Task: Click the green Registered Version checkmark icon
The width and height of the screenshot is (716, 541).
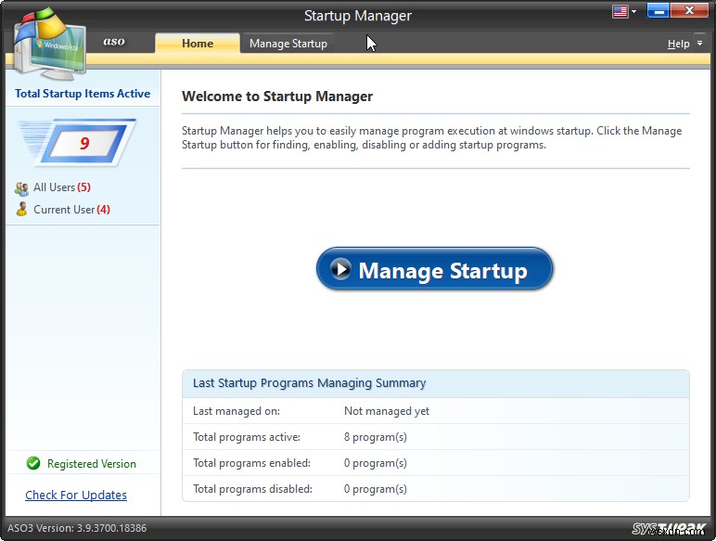Action: (33, 463)
